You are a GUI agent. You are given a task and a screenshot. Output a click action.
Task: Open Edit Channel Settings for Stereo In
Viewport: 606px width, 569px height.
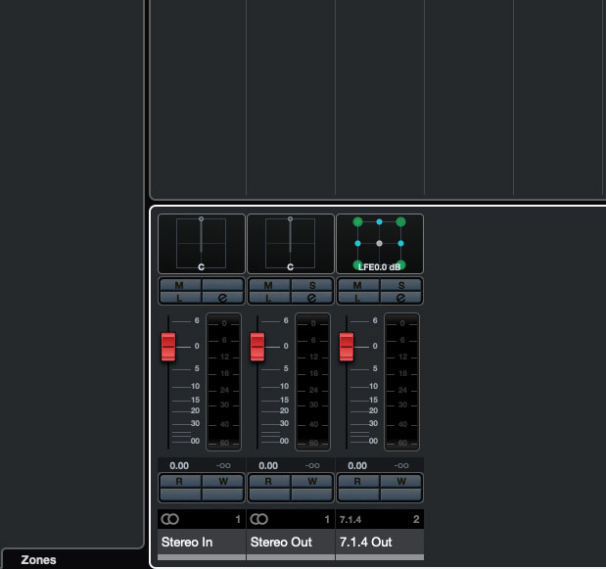[222, 297]
